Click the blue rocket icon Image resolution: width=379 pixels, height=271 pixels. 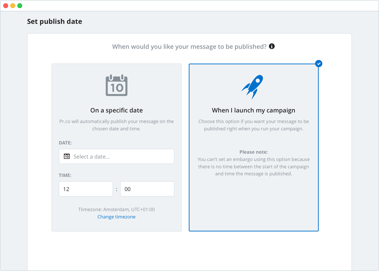(252, 87)
